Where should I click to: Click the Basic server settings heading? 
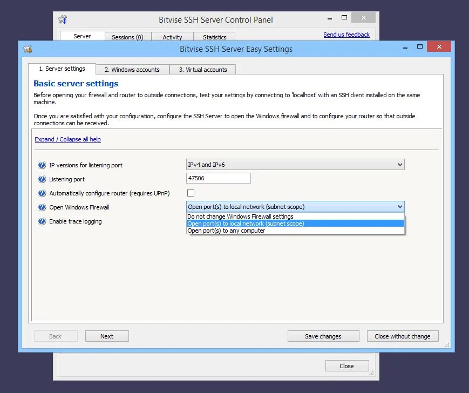coord(76,84)
